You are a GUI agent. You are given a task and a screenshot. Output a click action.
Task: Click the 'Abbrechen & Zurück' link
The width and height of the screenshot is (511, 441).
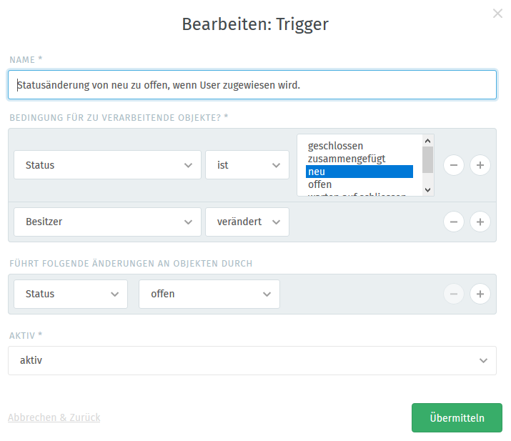pos(54,417)
